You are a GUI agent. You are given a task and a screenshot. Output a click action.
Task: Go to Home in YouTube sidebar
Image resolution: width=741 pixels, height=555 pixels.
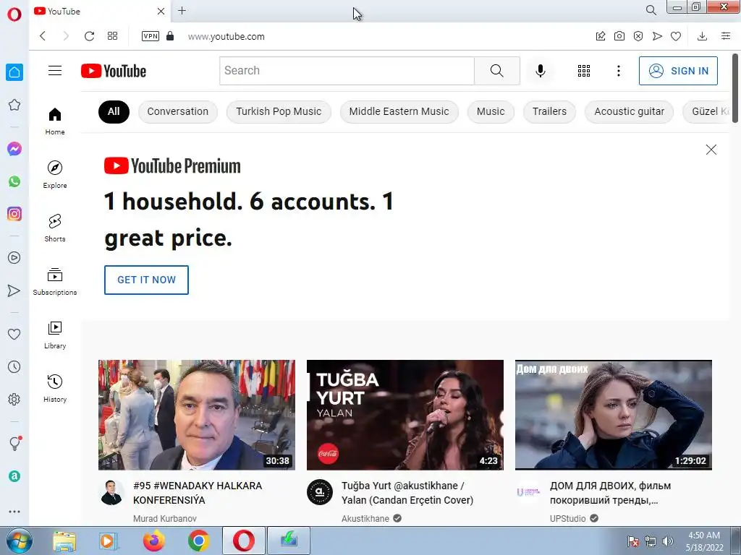pos(55,121)
